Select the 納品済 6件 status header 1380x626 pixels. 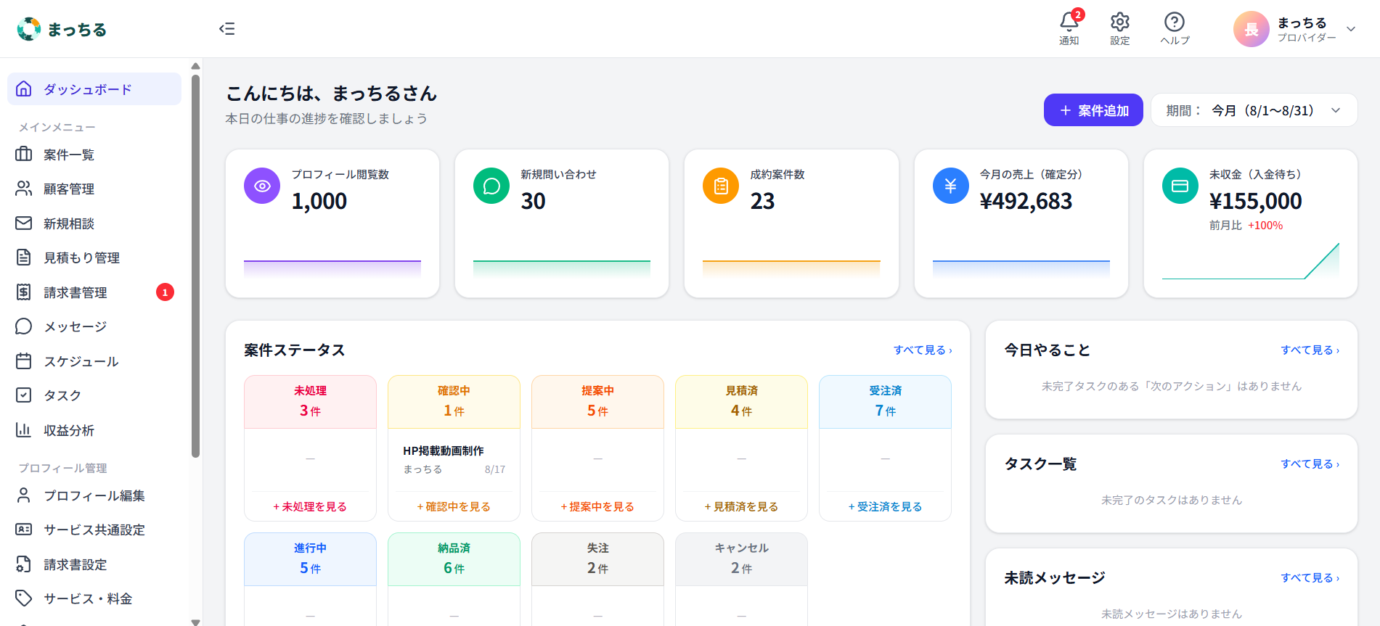(x=454, y=559)
